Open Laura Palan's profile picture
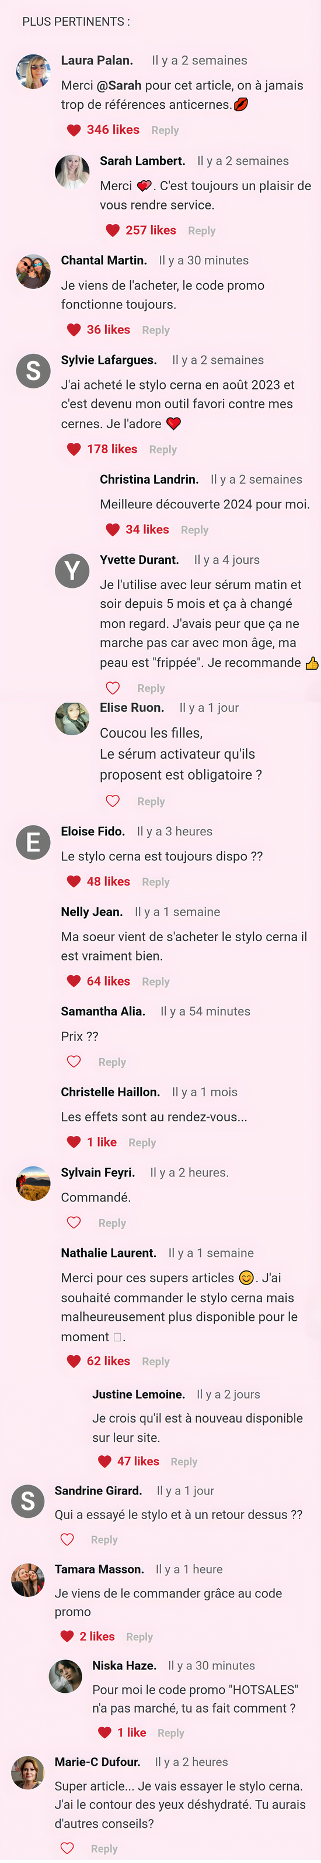 (33, 71)
